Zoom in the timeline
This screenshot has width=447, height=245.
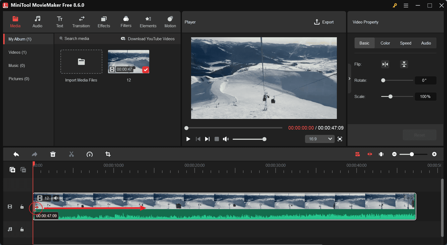[x=434, y=154]
